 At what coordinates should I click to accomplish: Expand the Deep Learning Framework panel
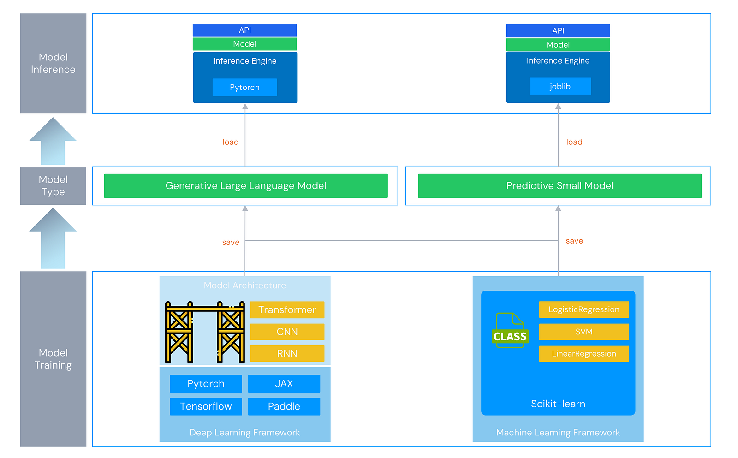point(244,432)
